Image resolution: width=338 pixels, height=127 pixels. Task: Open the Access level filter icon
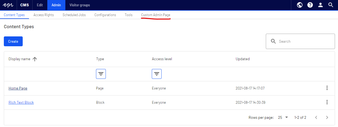[157, 74]
